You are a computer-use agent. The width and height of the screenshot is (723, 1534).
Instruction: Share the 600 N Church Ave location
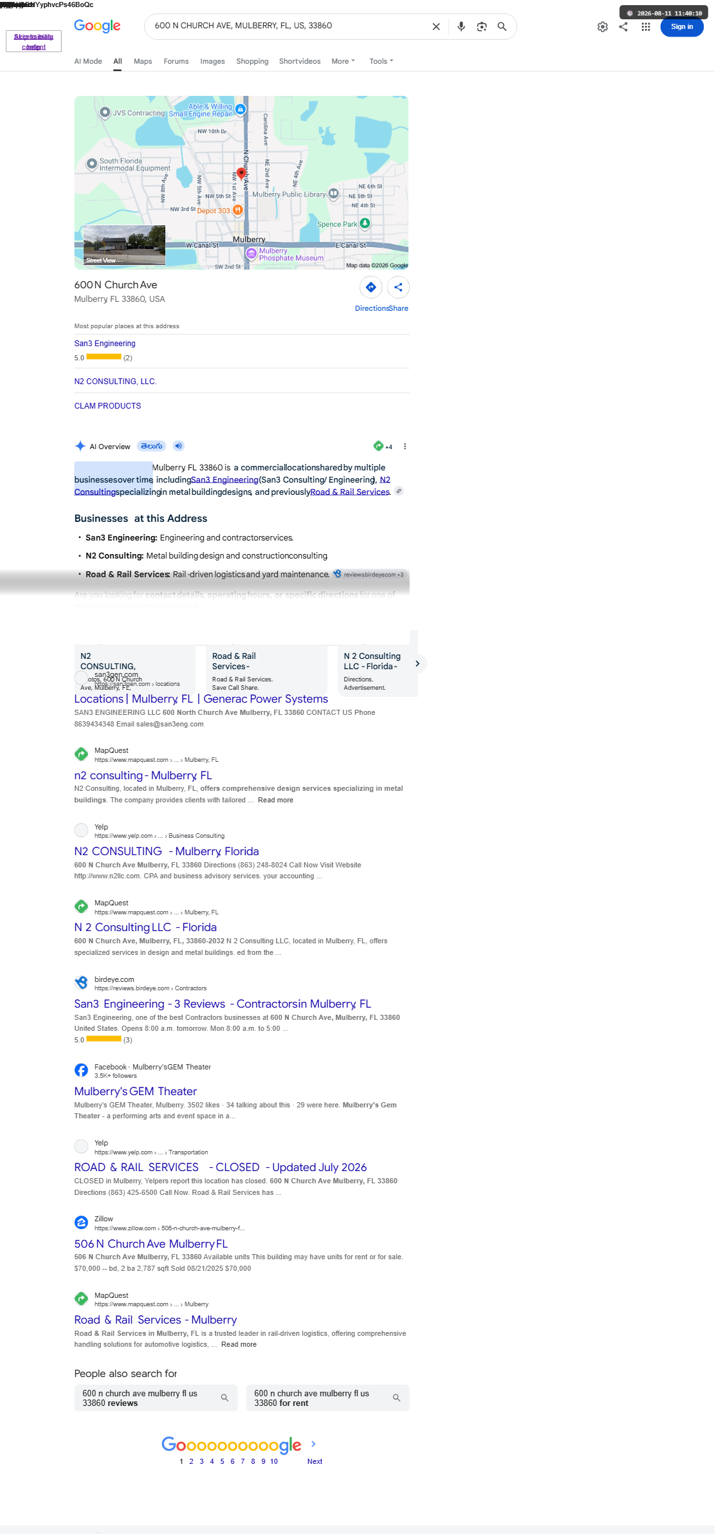[x=398, y=287]
